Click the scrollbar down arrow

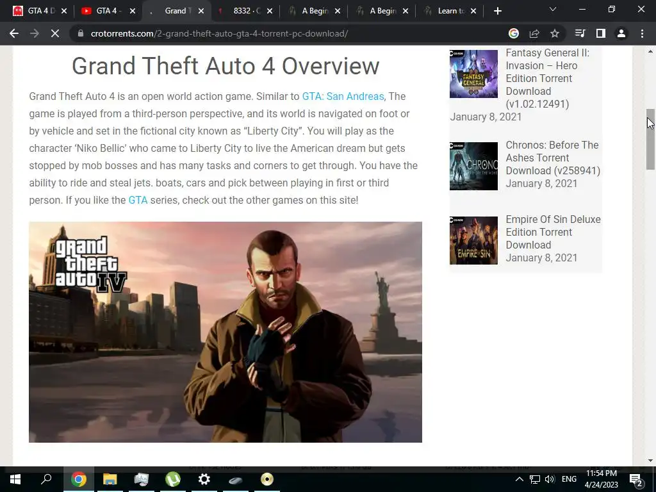click(x=650, y=461)
